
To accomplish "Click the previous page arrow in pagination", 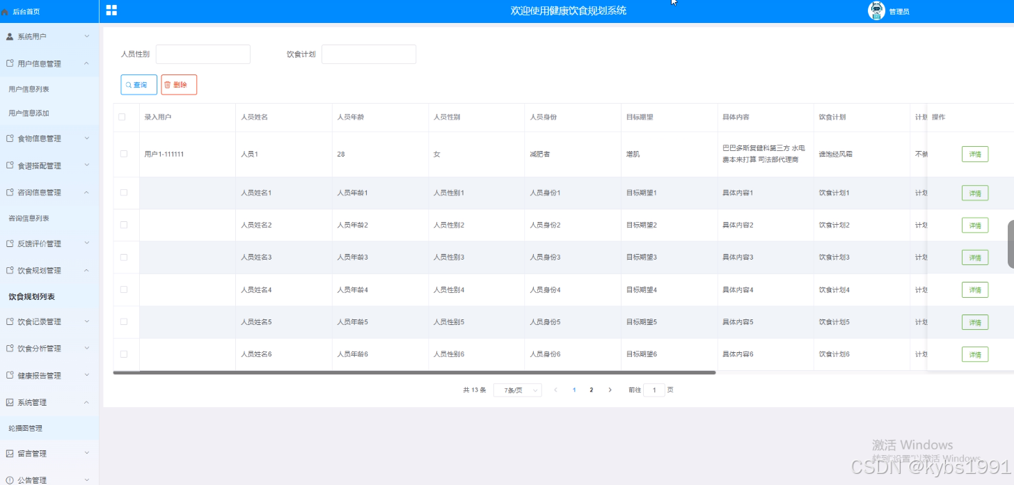I will 555,390.
